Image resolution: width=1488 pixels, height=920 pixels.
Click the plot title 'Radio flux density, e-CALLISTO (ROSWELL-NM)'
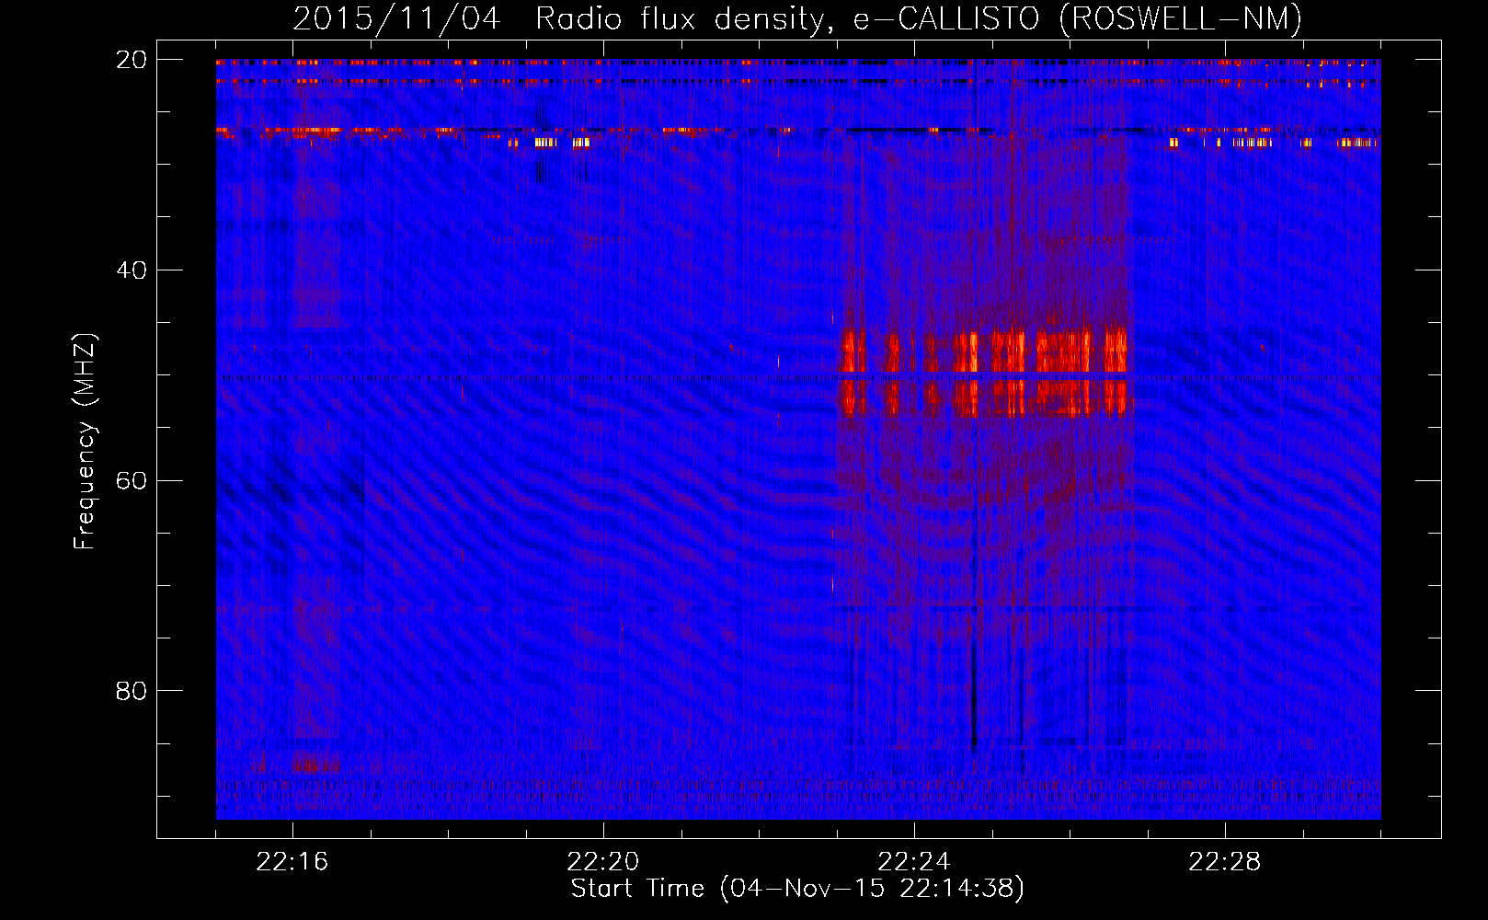919,18
